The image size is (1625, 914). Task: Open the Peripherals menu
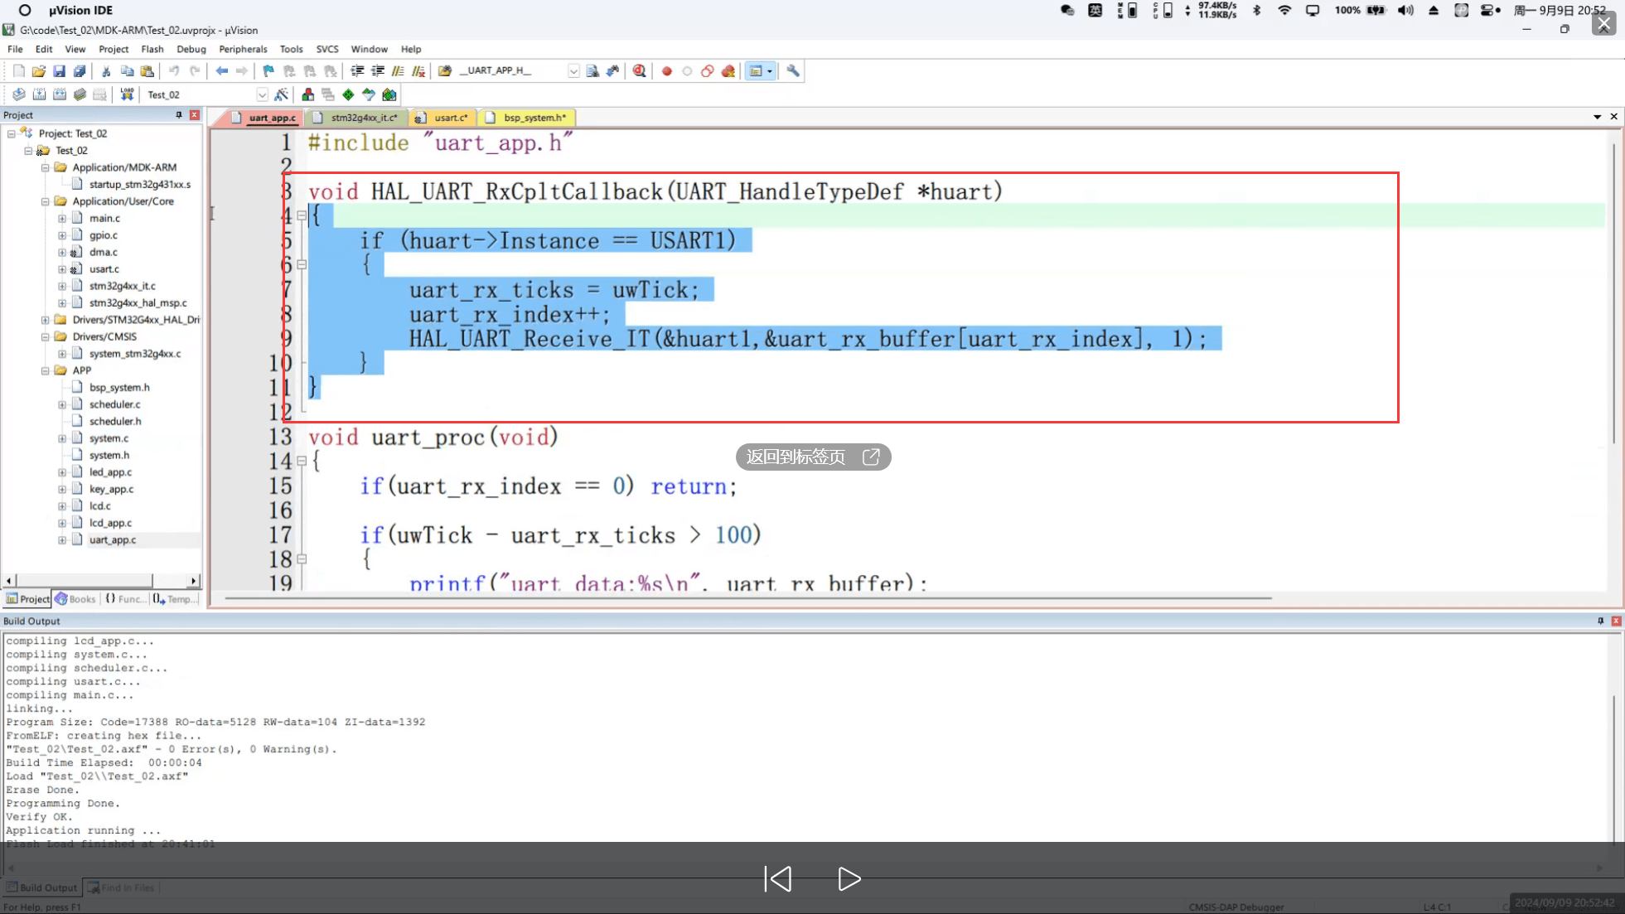click(x=243, y=49)
